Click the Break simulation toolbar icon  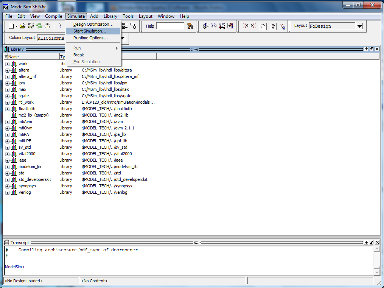tap(230, 26)
